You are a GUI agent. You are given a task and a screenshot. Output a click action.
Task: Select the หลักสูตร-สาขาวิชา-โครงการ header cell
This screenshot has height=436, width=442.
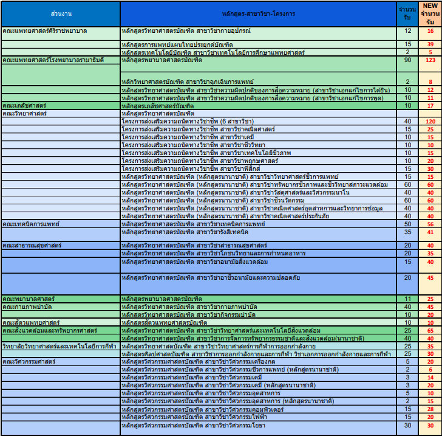click(259, 13)
